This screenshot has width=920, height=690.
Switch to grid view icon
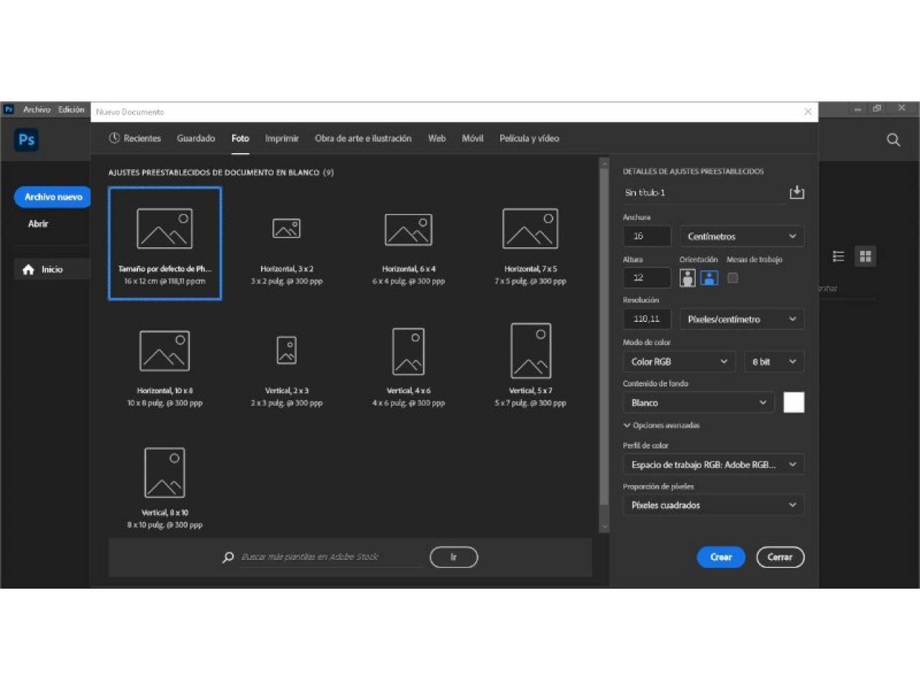[x=865, y=257]
